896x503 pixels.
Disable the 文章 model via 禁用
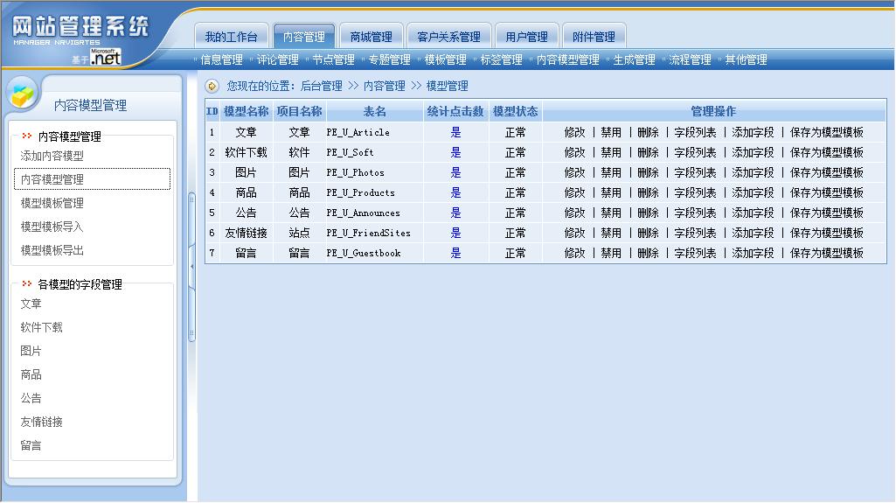pyautogui.click(x=611, y=132)
